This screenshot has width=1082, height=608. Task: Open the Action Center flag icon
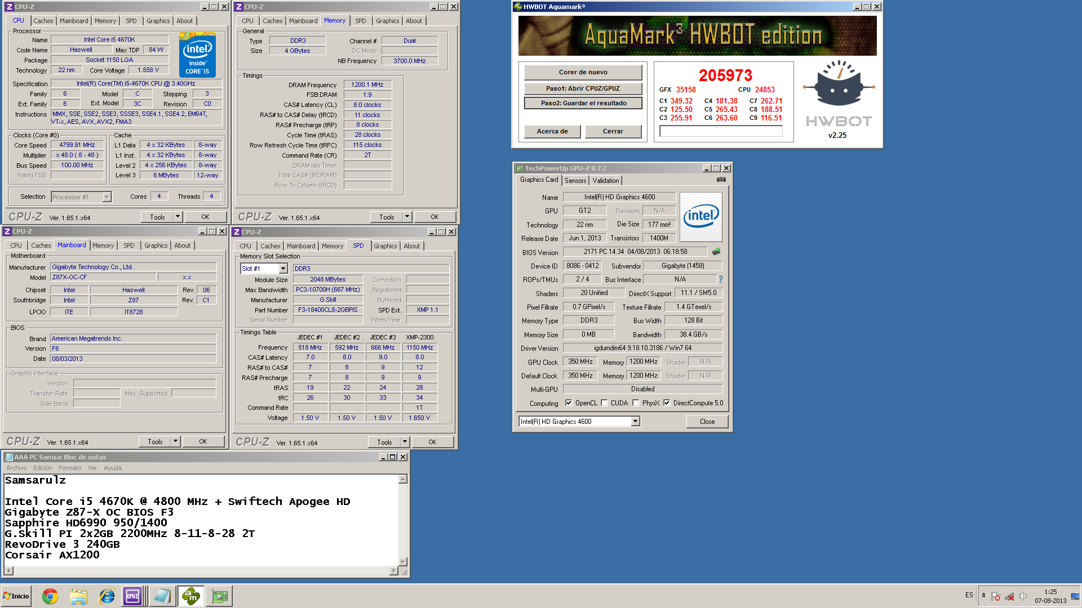[x=996, y=596]
